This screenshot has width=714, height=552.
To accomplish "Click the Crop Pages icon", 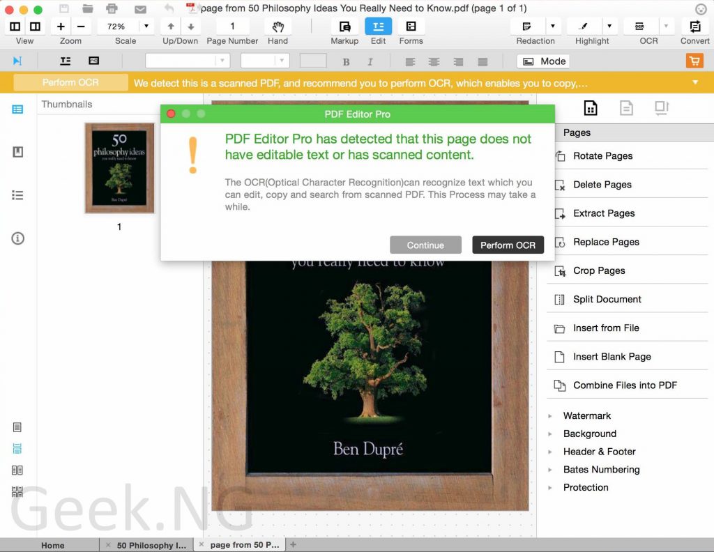I will click(x=560, y=271).
